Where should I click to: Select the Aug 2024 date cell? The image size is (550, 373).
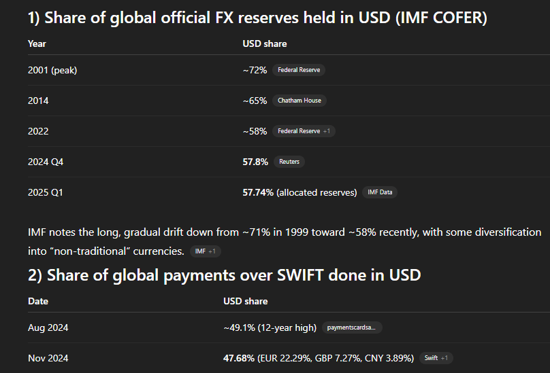48,327
